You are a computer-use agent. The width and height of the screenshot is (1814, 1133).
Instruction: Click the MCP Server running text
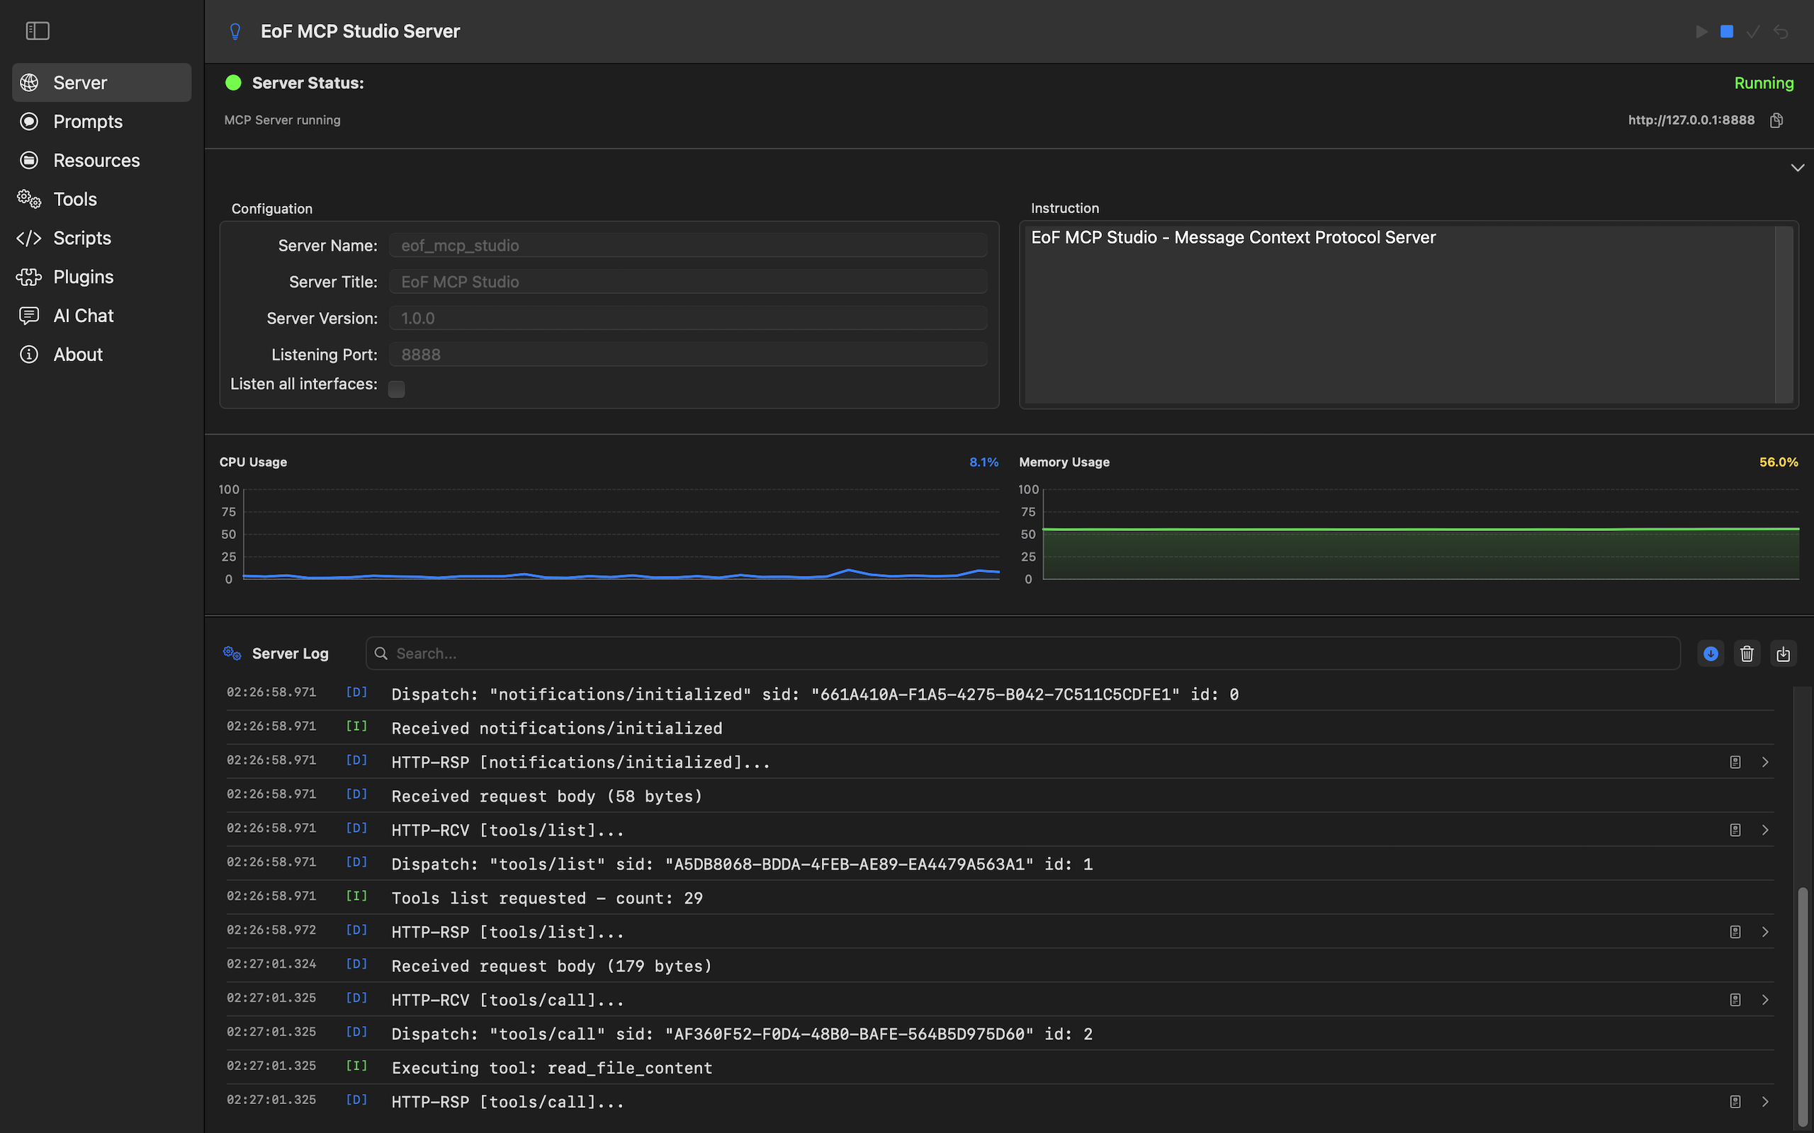tap(282, 120)
